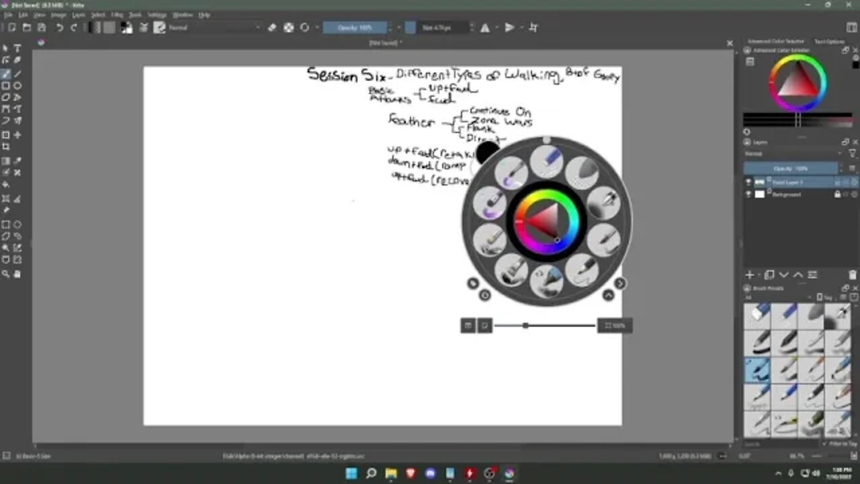Delete the layer with trash icon
This screenshot has width=860, height=484.
(x=853, y=275)
